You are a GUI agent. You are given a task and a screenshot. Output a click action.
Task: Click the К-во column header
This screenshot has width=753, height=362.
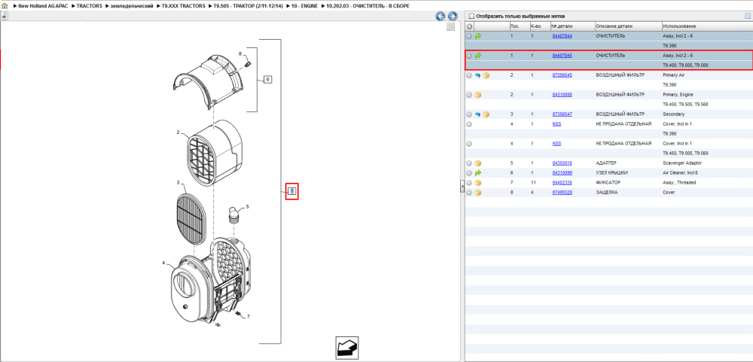pyautogui.click(x=535, y=26)
